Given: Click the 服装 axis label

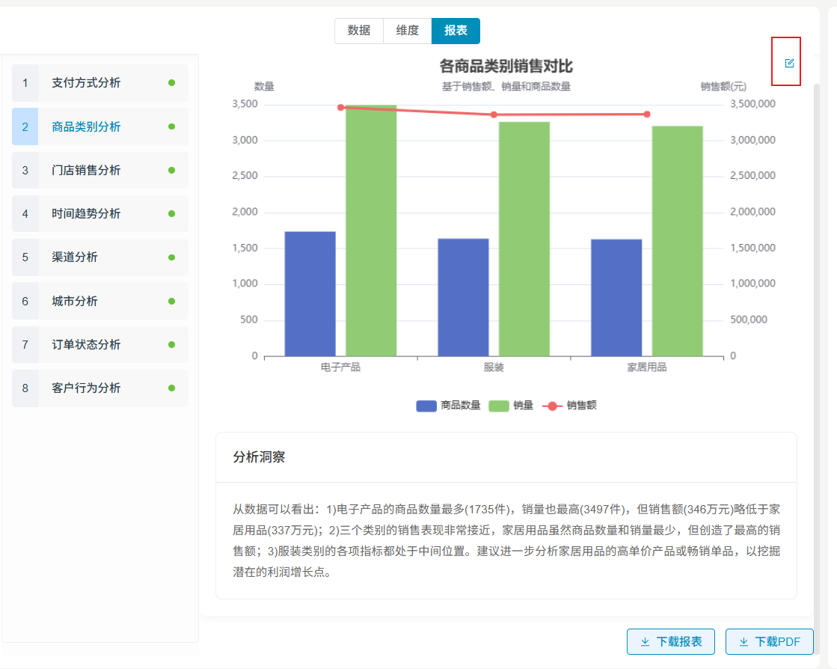Looking at the screenshot, I should point(494,367).
